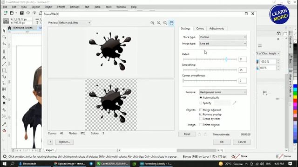298x167 pixels.
Task: Click the Save icon in the toolbar
Action: pos(22,13)
